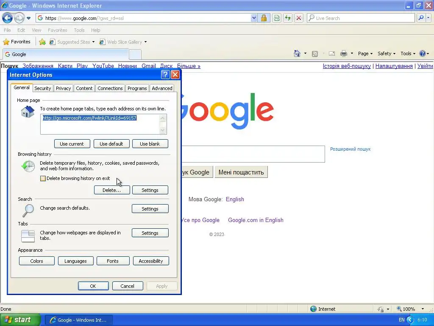
Task: Open the Tools menu in menu bar
Action: [x=79, y=30]
